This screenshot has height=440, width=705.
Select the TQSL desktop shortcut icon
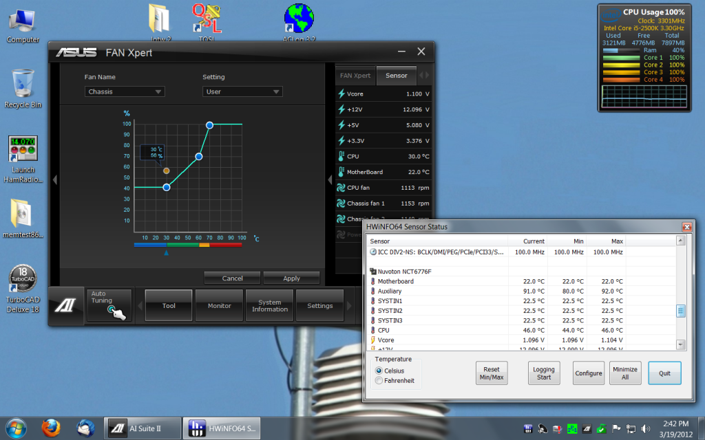pos(207,21)
